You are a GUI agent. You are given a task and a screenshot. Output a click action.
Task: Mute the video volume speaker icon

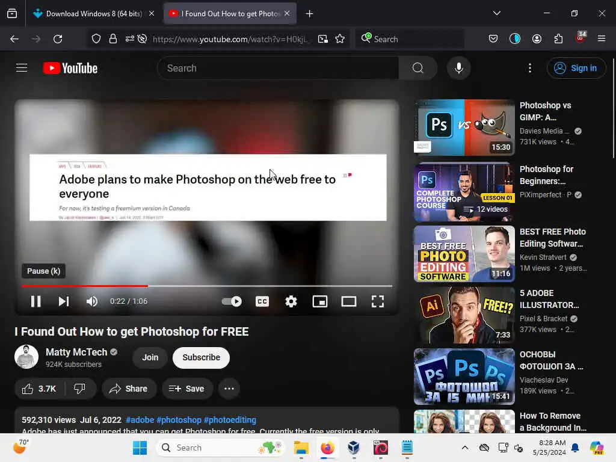click(x=92, y=301)
